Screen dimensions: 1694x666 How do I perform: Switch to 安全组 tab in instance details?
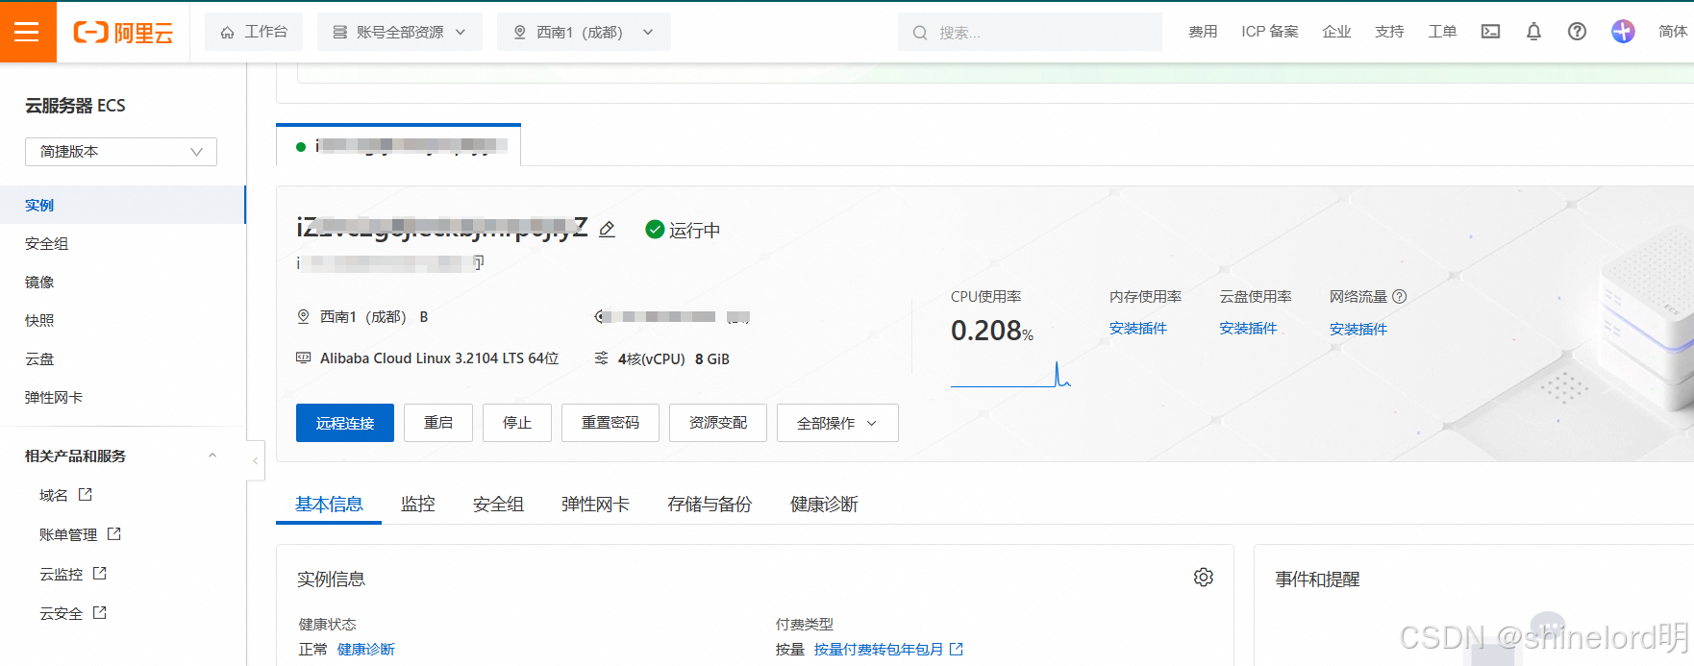coord(498,505)
